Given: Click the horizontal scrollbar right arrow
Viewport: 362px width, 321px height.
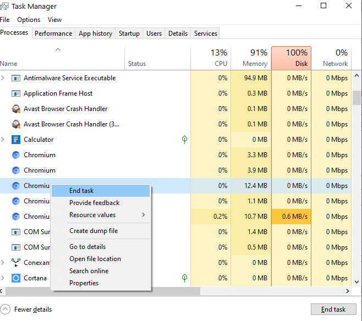Looking at the screenshot, I should point(348,291).
